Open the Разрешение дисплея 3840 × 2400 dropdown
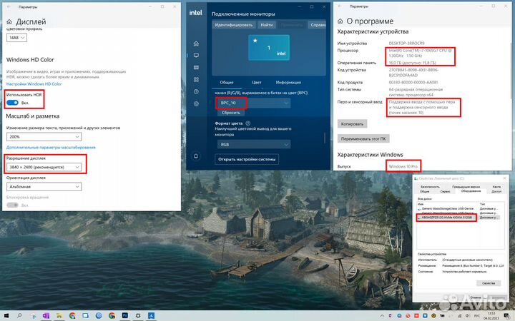The height and width of the screenshot is (321, 515). click(x=44, y=167)
